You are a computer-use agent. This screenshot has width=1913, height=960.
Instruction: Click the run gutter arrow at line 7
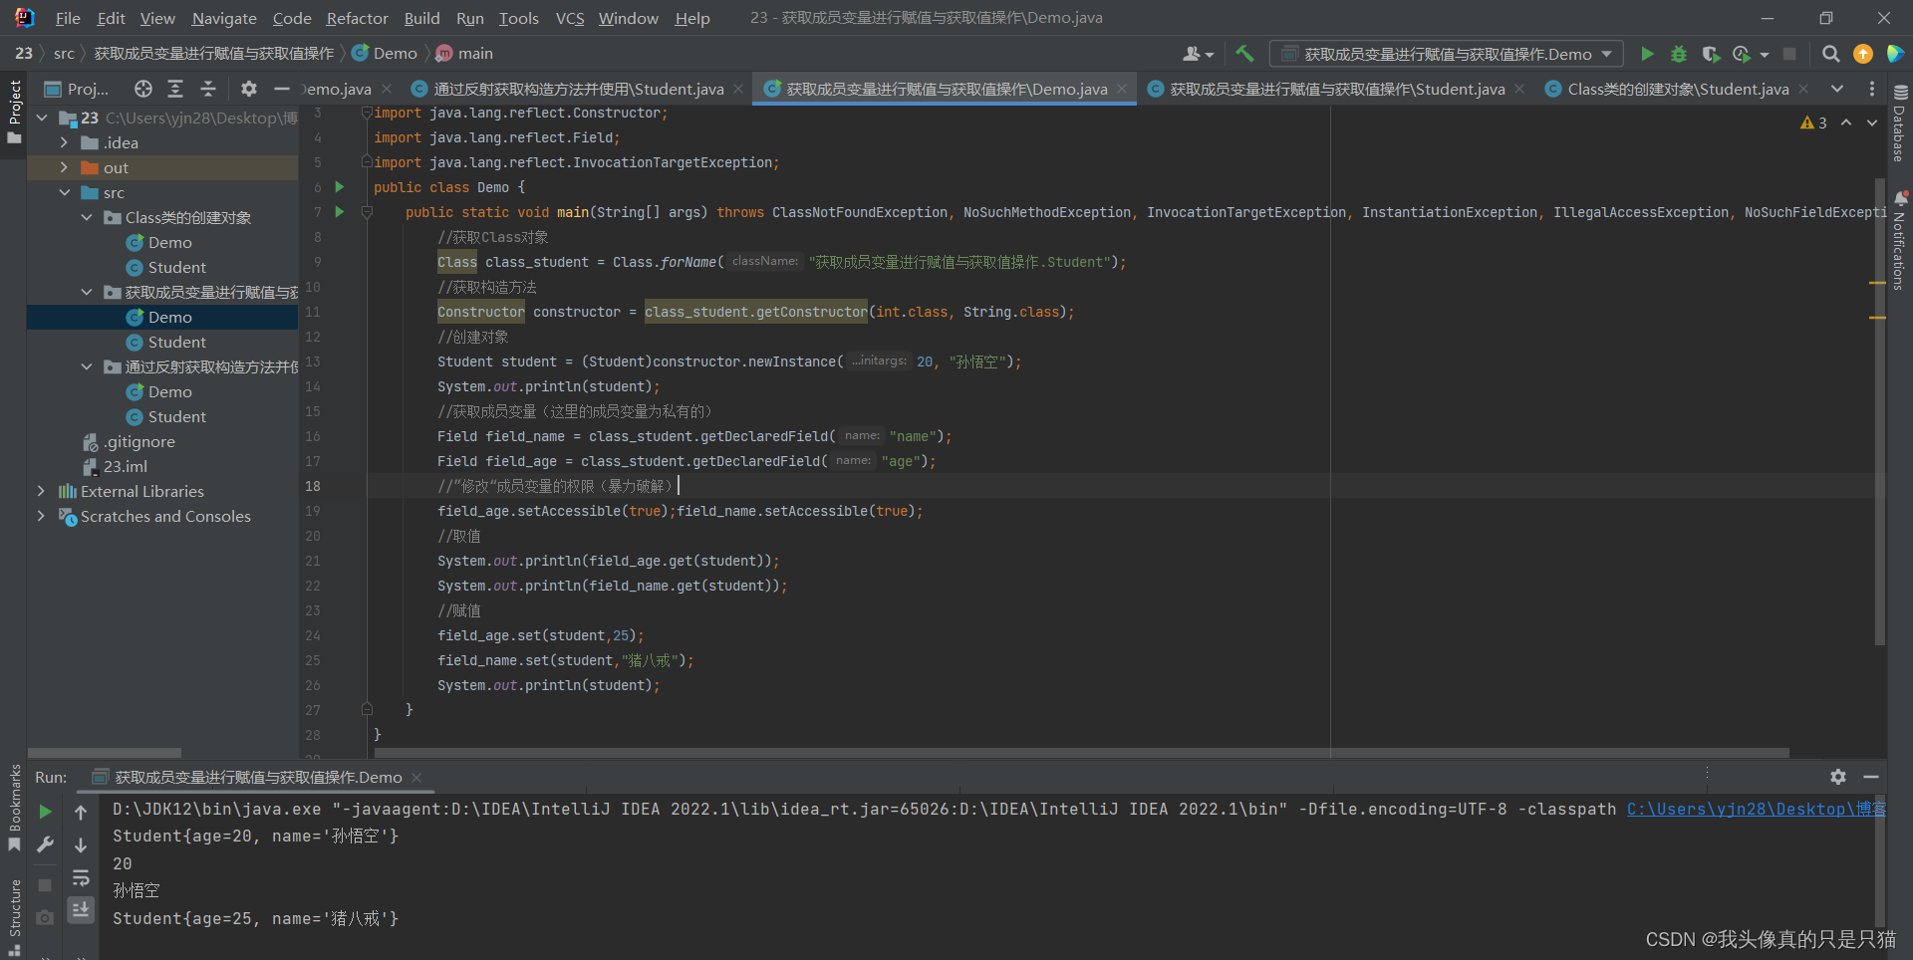(x=340, y=212)
